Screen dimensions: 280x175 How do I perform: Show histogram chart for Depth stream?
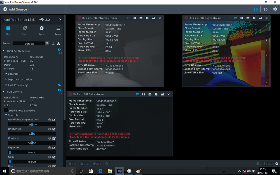pyautogui.click(x=235, y=18)
